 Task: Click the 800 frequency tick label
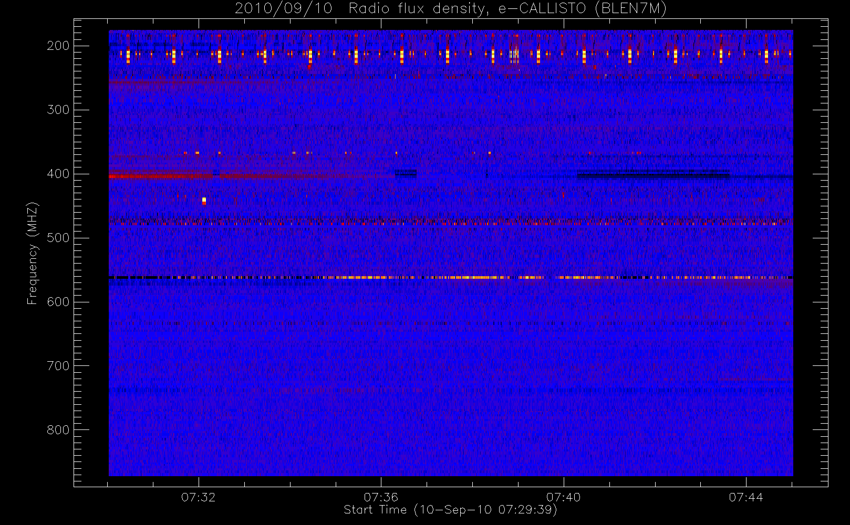pos(58,430)
